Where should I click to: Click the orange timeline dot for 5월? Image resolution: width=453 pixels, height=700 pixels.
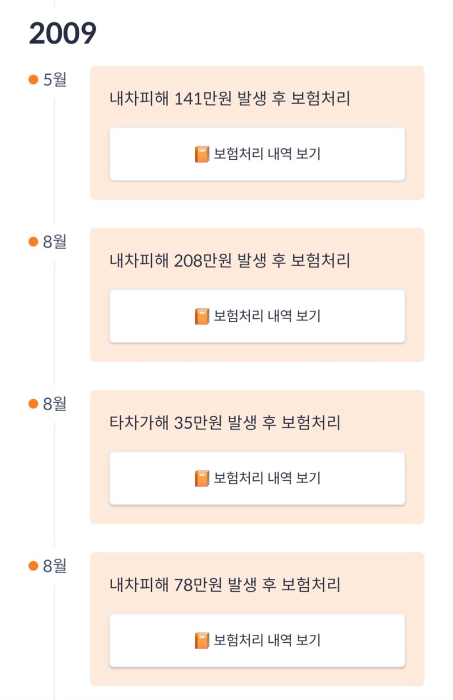click(x=33, y=79)
